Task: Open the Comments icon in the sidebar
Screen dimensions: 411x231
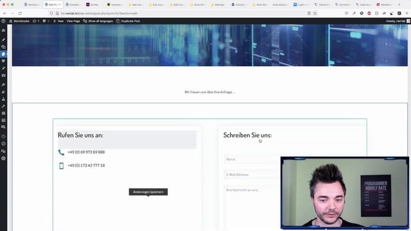Action: pyautogui.click(x=3, y=61)
